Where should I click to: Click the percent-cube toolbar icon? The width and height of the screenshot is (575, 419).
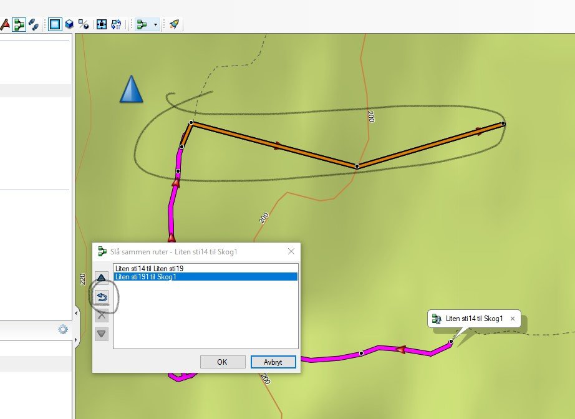tap(83, 24)
